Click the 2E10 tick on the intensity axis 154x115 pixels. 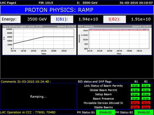point(85,30)
